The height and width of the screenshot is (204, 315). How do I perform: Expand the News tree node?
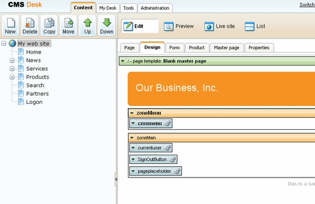(x=12, y=60)
